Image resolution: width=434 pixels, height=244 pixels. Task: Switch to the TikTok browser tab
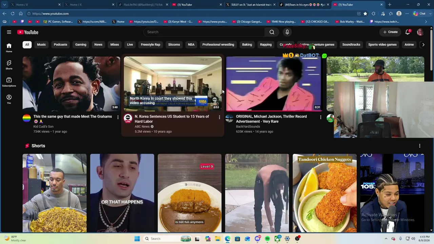pyautogui.click(x=142, y=5)
